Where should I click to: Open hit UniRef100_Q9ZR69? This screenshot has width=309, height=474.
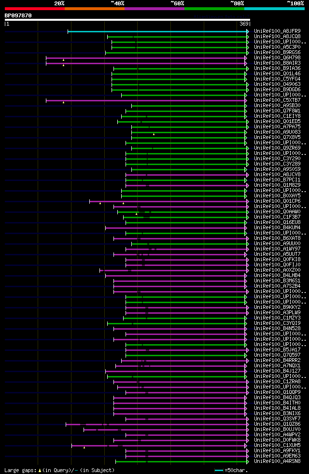pos(277,148)
